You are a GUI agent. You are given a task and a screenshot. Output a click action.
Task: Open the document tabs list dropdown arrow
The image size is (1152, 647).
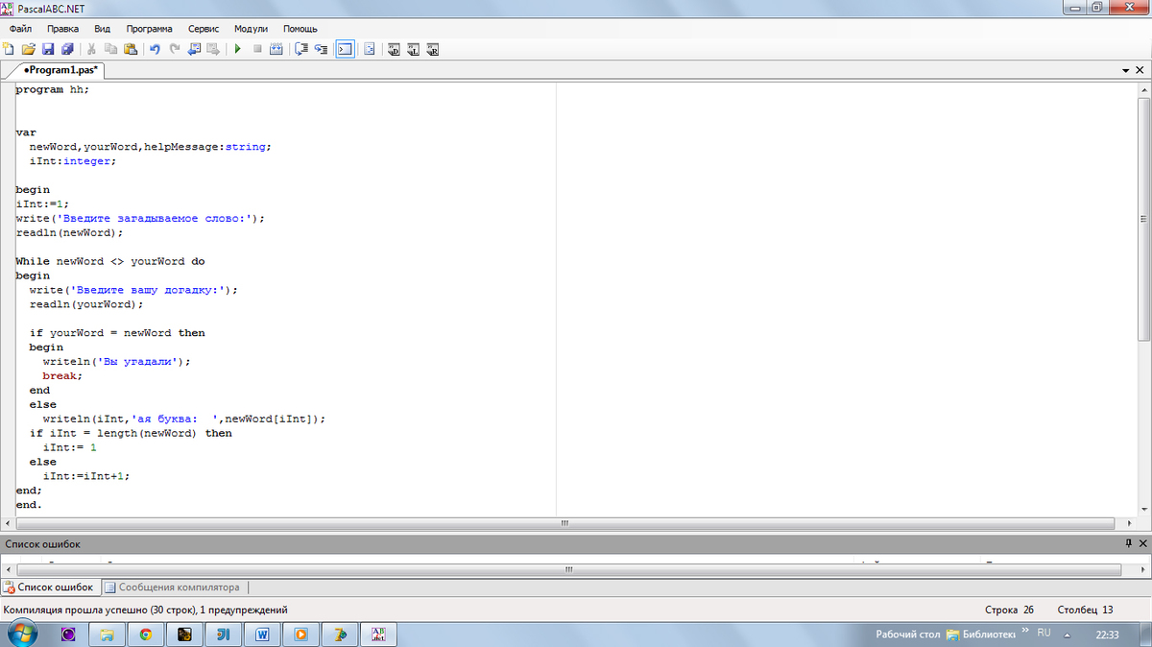[1126, 71]
